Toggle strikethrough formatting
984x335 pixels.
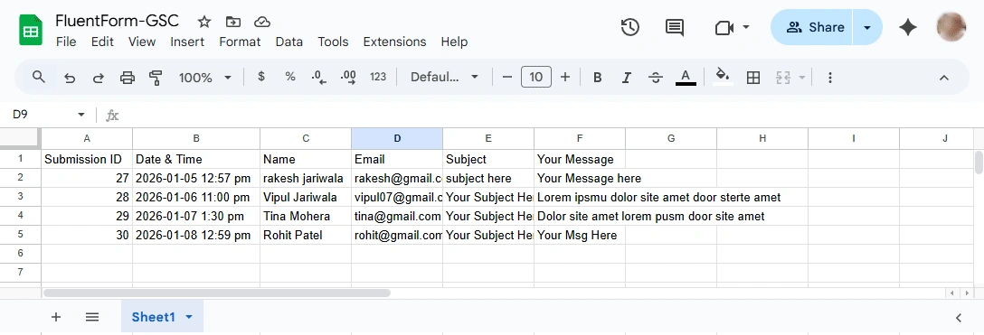tap(656, 78)
